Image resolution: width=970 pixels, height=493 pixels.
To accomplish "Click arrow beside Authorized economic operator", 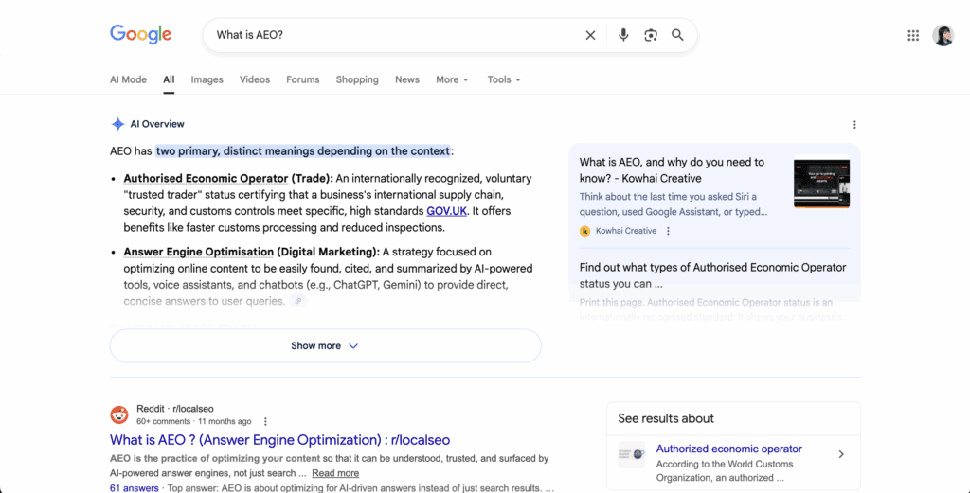I will 841,454.
